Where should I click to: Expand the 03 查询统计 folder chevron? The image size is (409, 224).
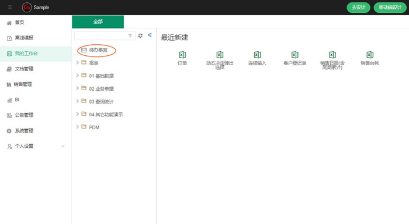coord(78,101)
